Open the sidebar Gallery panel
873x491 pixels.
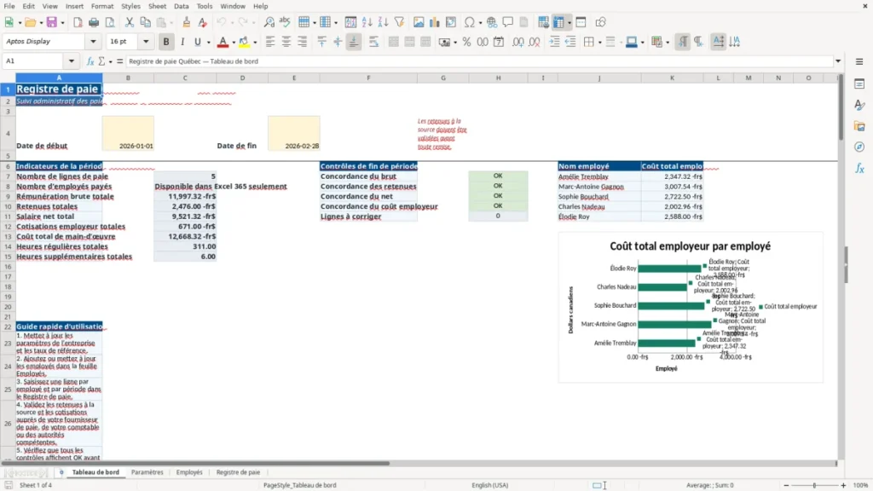point(859,126)
